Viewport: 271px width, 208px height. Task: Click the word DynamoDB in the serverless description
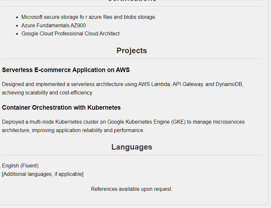[x=229, y=84]
